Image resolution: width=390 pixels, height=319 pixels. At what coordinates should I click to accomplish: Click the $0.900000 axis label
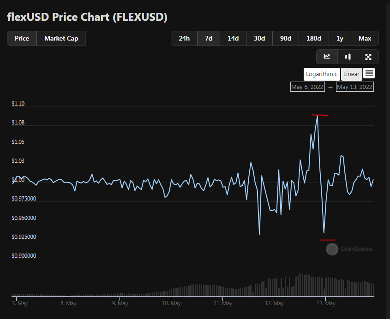[x=24, y=256]
